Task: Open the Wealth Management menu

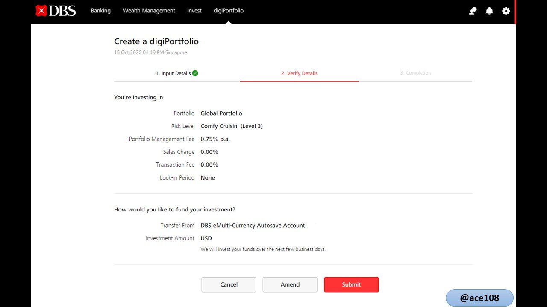Action: coord(149,11)
